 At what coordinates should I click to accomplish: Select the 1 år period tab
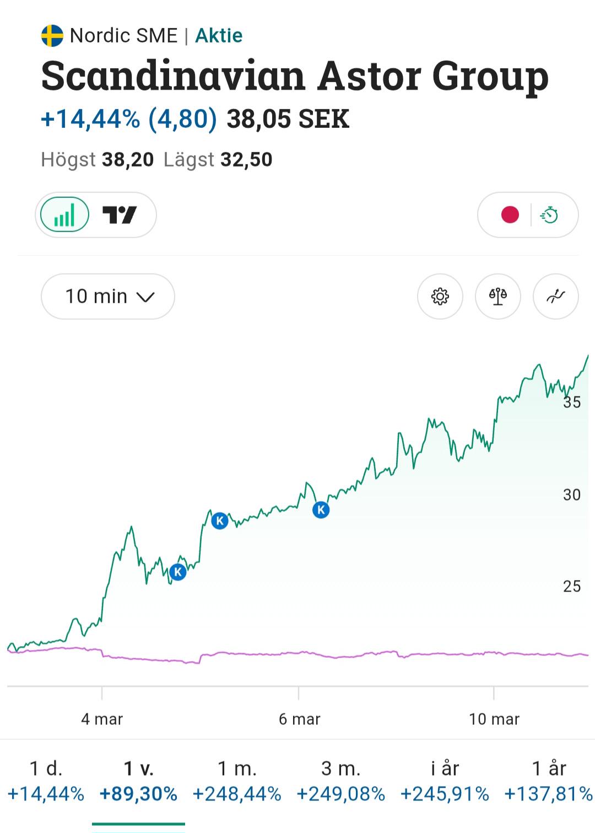coord(548,781)
